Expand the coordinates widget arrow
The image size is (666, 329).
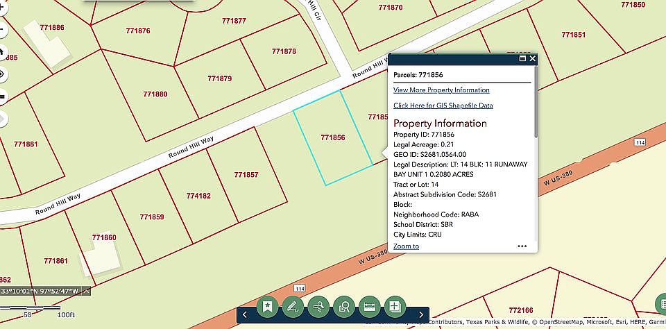86,291
